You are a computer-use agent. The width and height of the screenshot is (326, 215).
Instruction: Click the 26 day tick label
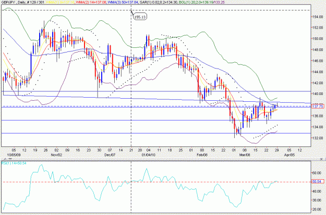pos(46,150)
